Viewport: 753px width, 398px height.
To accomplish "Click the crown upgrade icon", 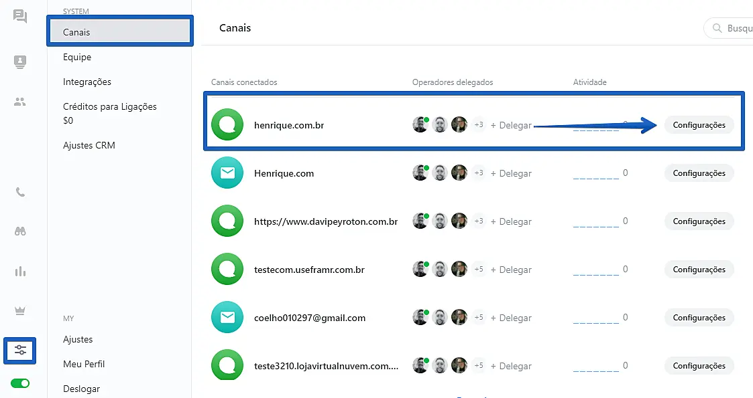I will point(20,311).
